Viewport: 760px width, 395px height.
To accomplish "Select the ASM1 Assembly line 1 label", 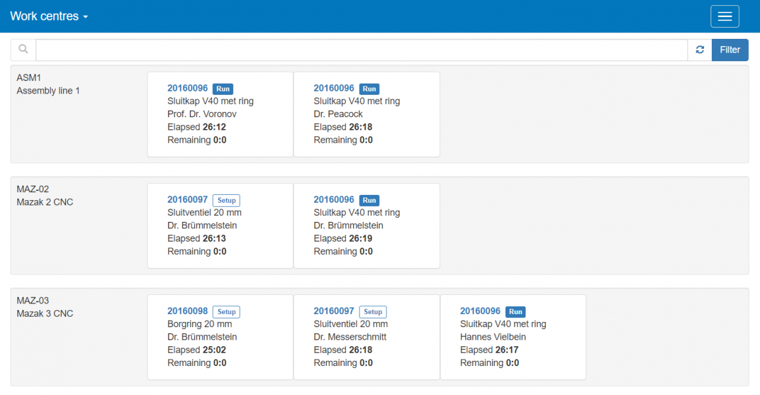I will tap(48, 84).
